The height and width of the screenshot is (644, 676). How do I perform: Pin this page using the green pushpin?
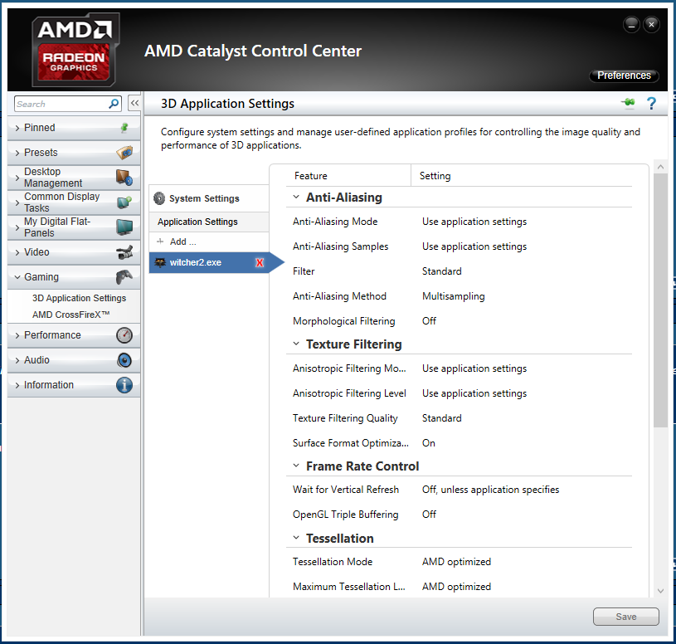point(628,103)
